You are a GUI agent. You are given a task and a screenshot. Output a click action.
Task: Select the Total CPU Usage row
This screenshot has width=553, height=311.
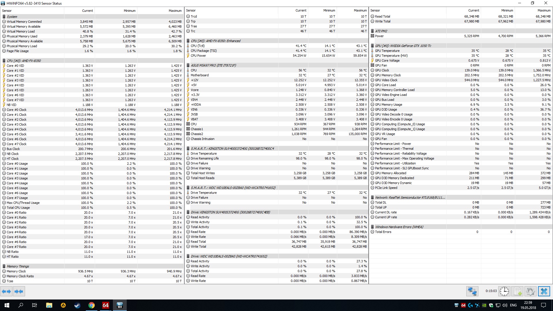18,208
